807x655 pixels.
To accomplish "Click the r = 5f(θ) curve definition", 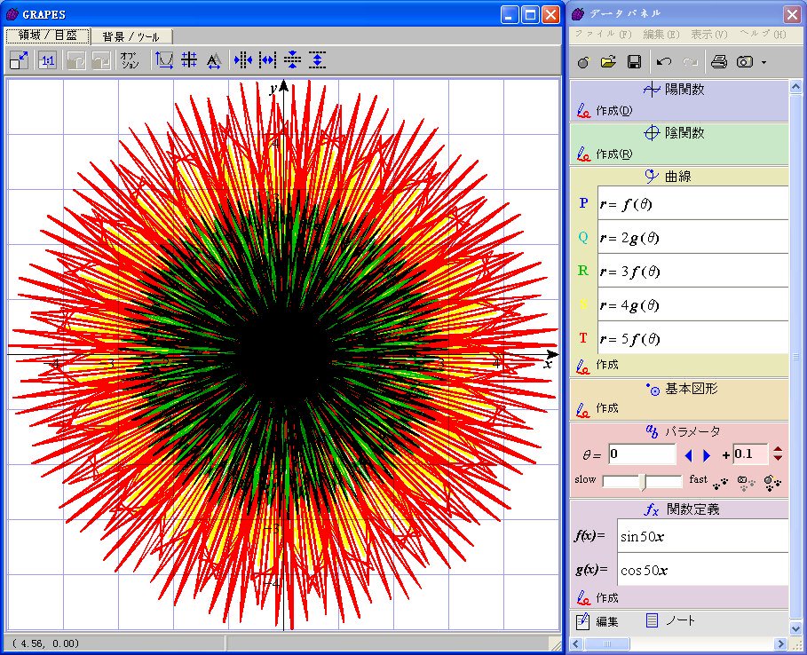I will [692, 338].
